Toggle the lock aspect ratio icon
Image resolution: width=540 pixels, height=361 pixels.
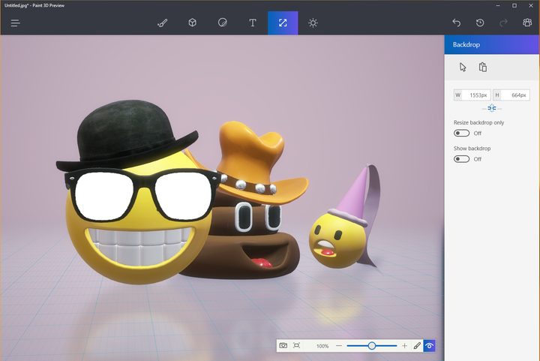(492, 109)
